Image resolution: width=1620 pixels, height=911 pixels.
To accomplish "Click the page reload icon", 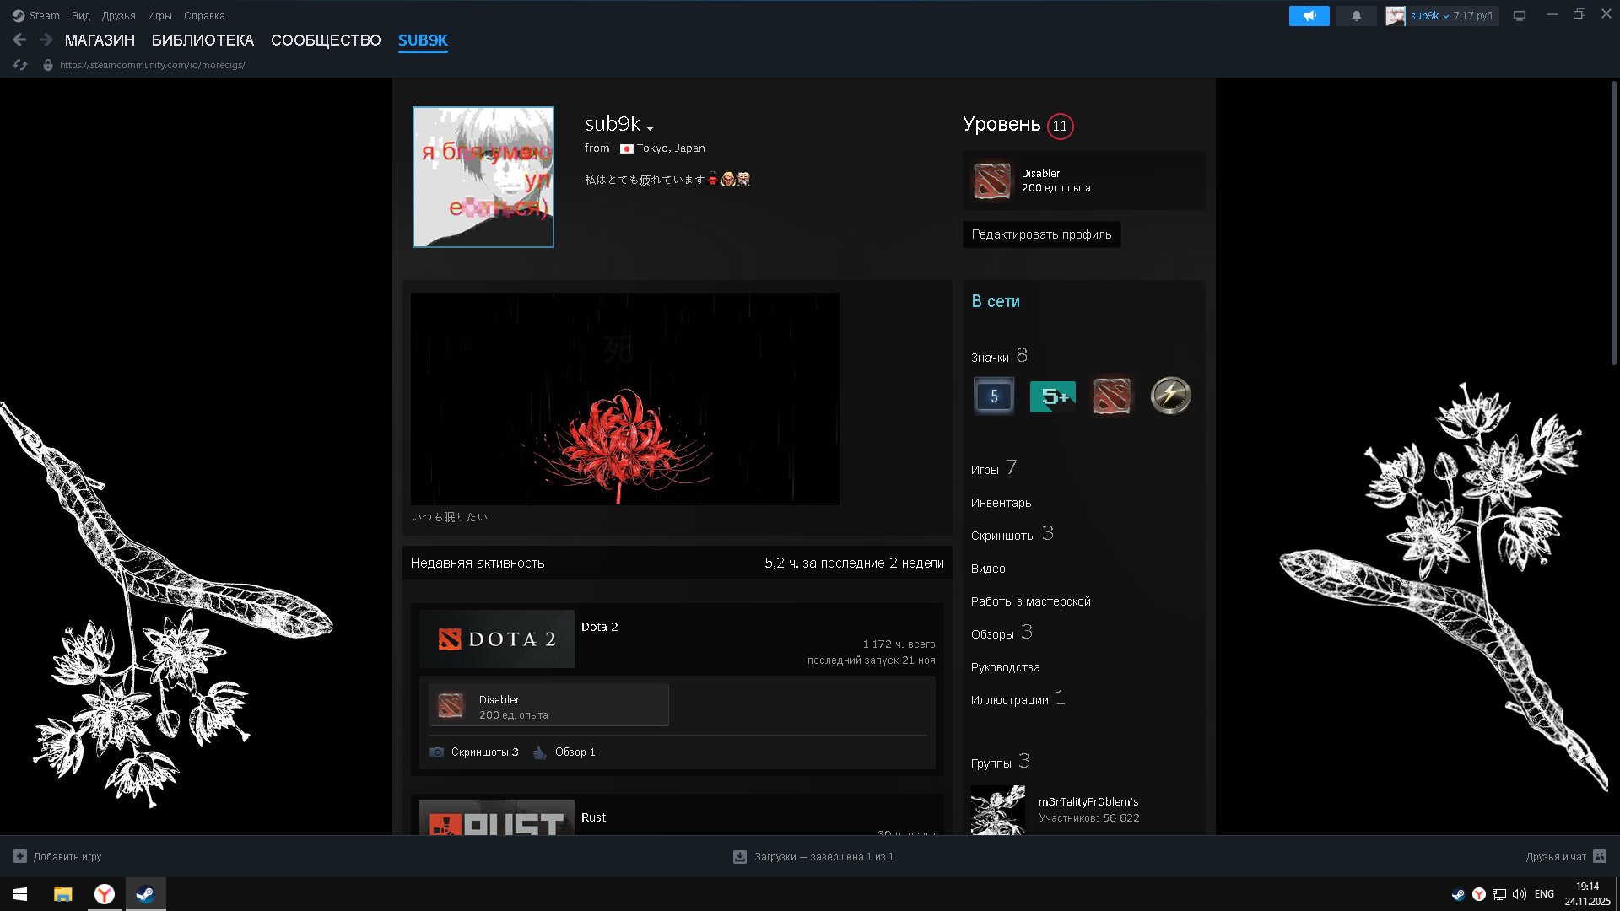I will (x=20, y=65).
